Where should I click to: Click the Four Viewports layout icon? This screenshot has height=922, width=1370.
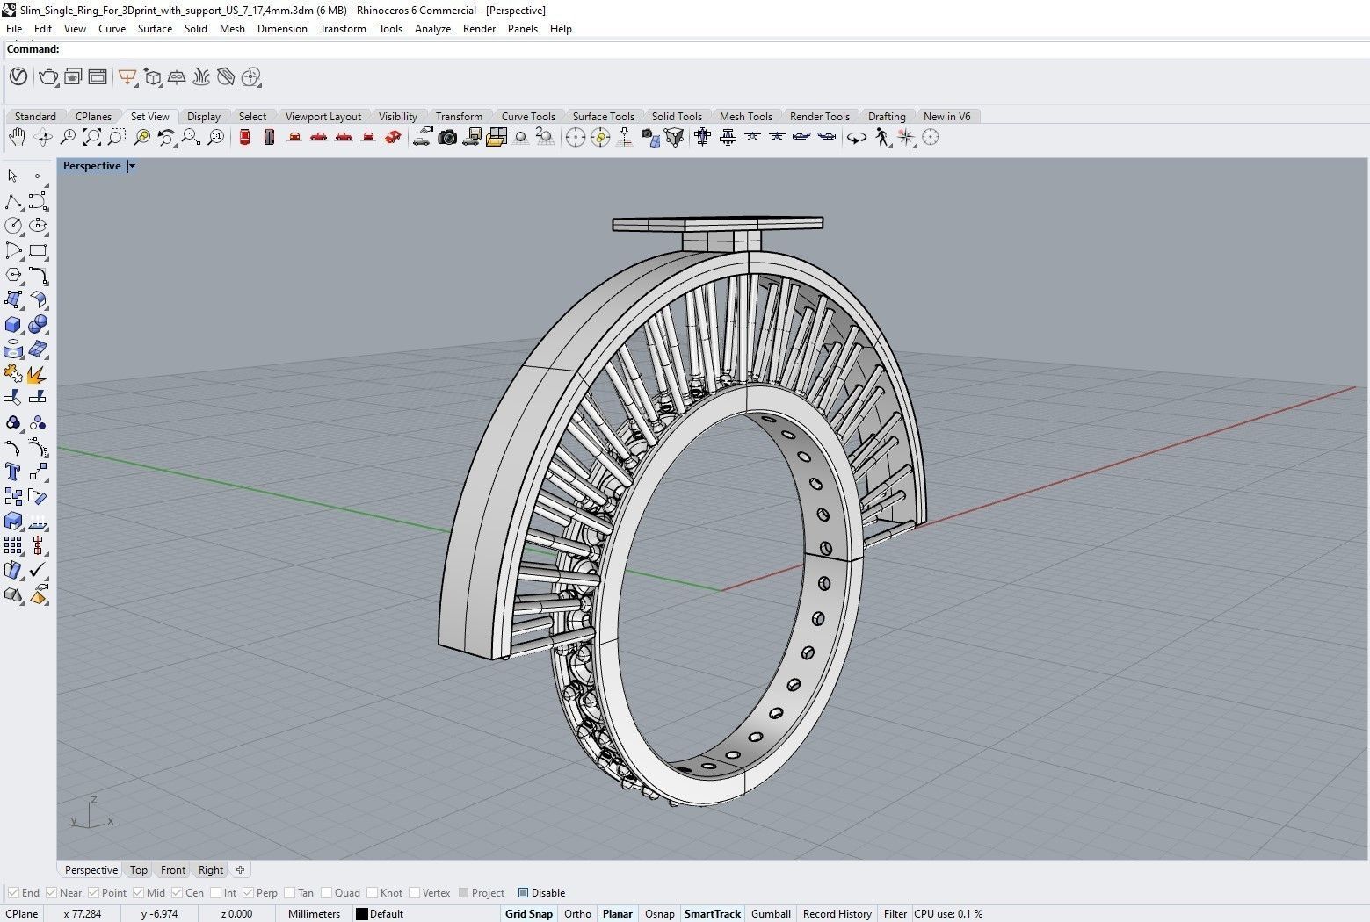pyautogui.click(x=497, y=137)
